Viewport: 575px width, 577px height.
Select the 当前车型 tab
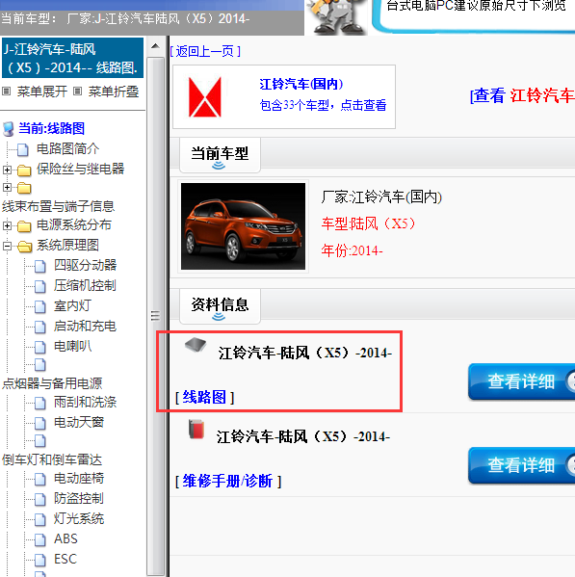(220, 154)
